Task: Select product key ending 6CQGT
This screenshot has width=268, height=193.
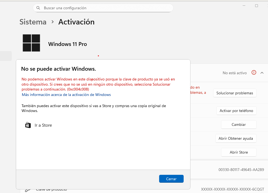Action: click(233, 189)
